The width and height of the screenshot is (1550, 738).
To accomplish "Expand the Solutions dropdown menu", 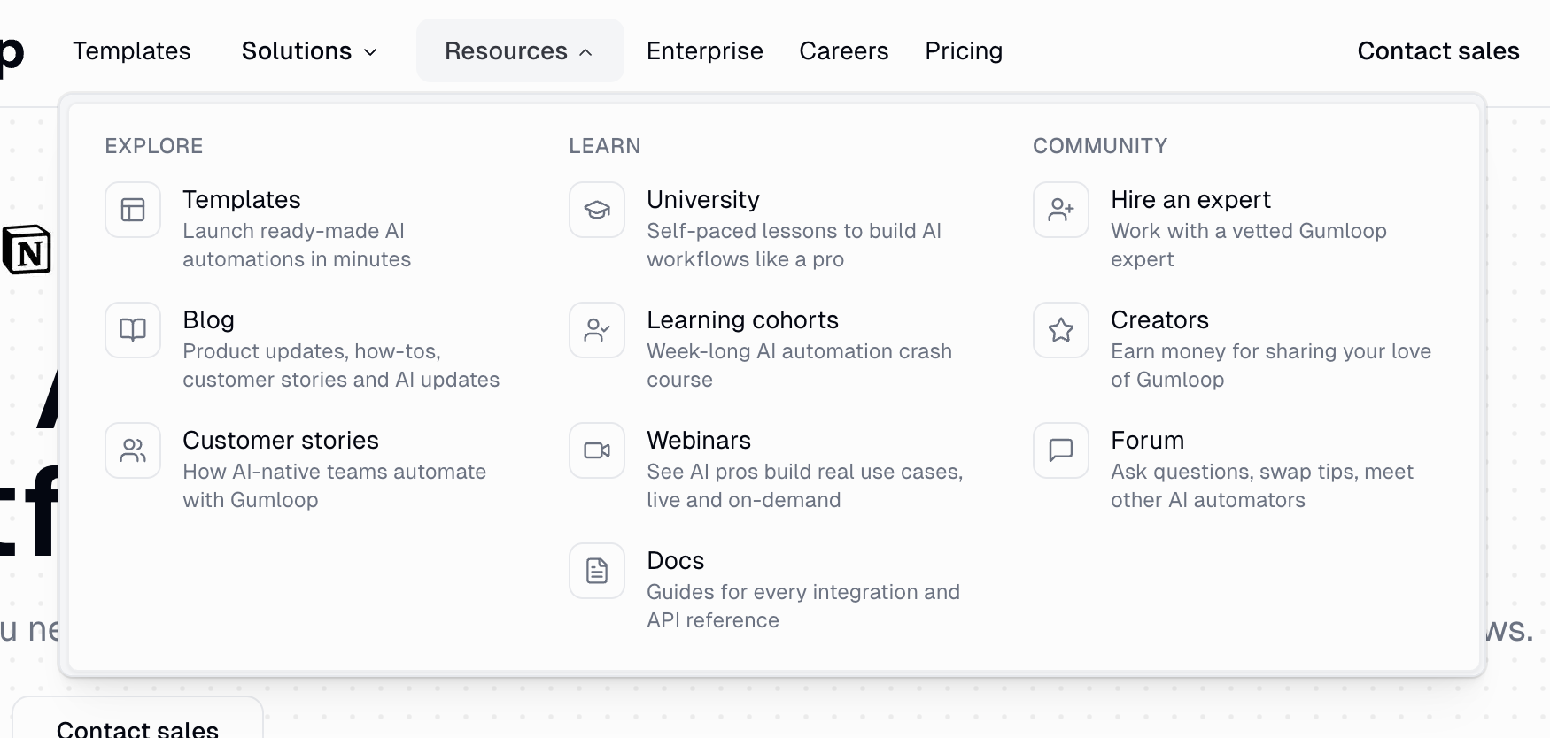I will click(x=309, y=51).
